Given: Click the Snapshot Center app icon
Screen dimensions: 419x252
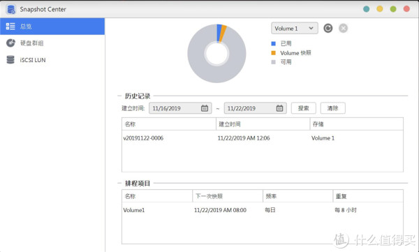Looking at the screenshot, I should point(11,9).
